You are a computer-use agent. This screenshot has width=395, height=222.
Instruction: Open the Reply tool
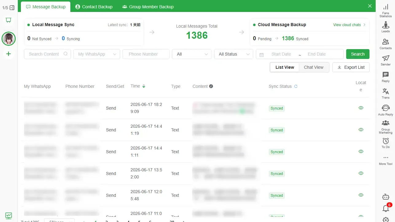point(385,77)
